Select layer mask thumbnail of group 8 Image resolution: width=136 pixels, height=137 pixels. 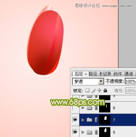[x=105, y=108]
